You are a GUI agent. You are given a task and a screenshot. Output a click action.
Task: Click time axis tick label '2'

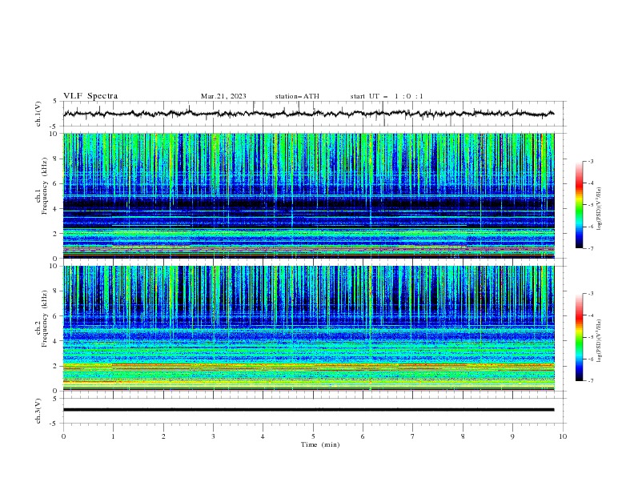tap(163, 436)
